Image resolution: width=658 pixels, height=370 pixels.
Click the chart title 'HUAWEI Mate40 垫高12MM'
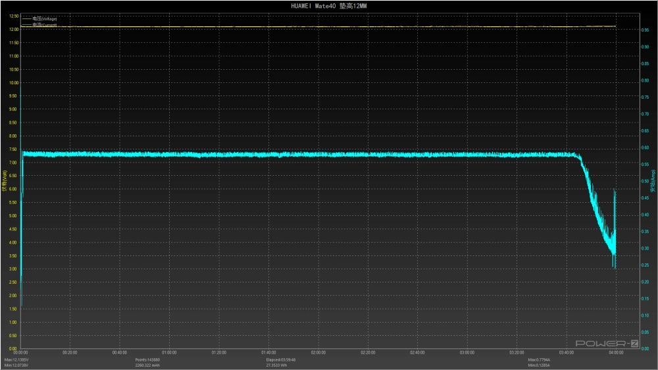click(x=328, y=6)
